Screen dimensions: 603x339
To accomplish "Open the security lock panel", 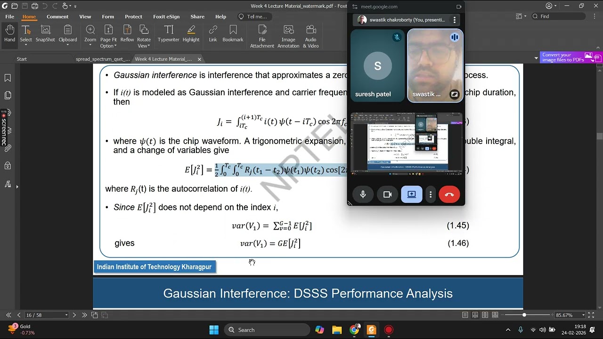I will [x=8, y=166].
